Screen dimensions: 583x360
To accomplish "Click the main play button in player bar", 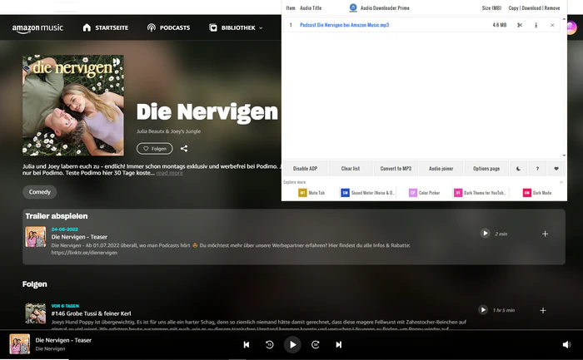I will (292, 345).
